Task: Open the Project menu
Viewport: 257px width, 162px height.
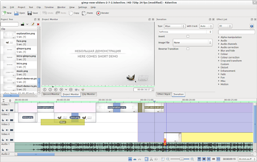Action: [21, 7]
